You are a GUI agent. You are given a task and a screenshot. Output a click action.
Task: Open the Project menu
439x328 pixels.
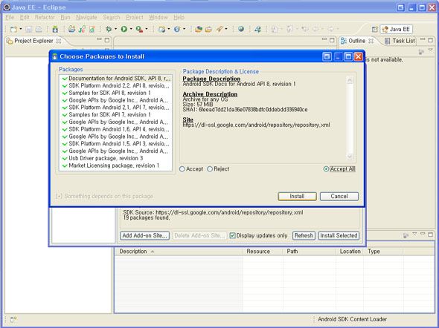coord(135,17)
